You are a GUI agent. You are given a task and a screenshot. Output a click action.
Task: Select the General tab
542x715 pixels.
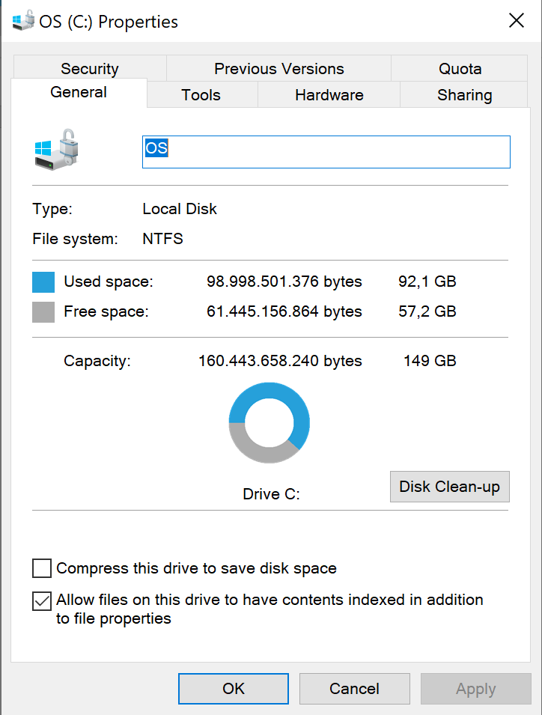coord(79,93)
